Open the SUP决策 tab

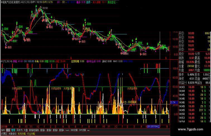pyautogui.click(x=82, y=130)
